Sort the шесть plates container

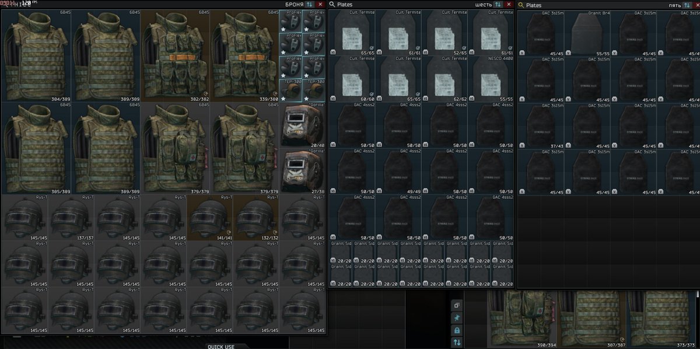point(498,4)
